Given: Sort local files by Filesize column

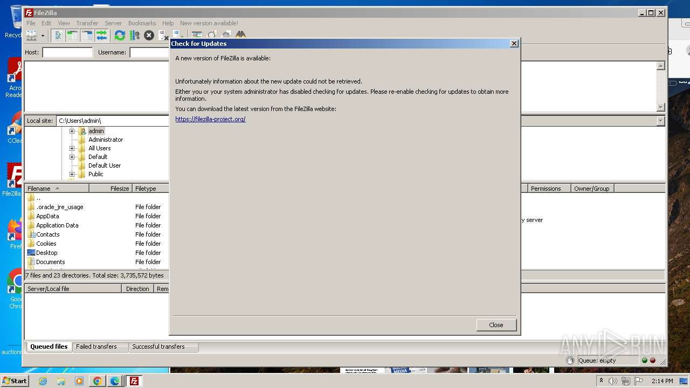Looking at the screenshot, I should (x=111, y=189).
